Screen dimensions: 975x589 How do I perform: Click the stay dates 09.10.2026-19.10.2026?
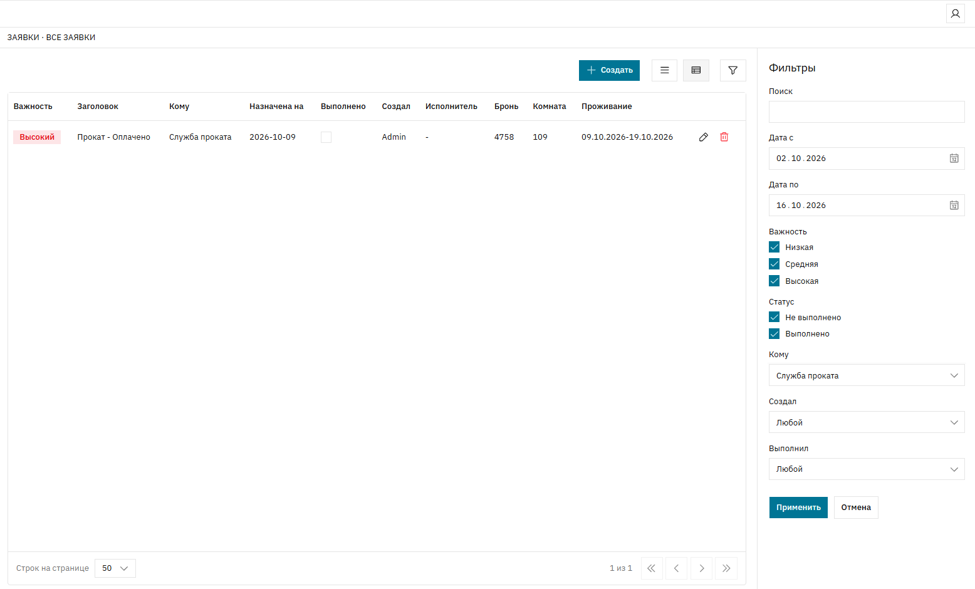[627, 137]
